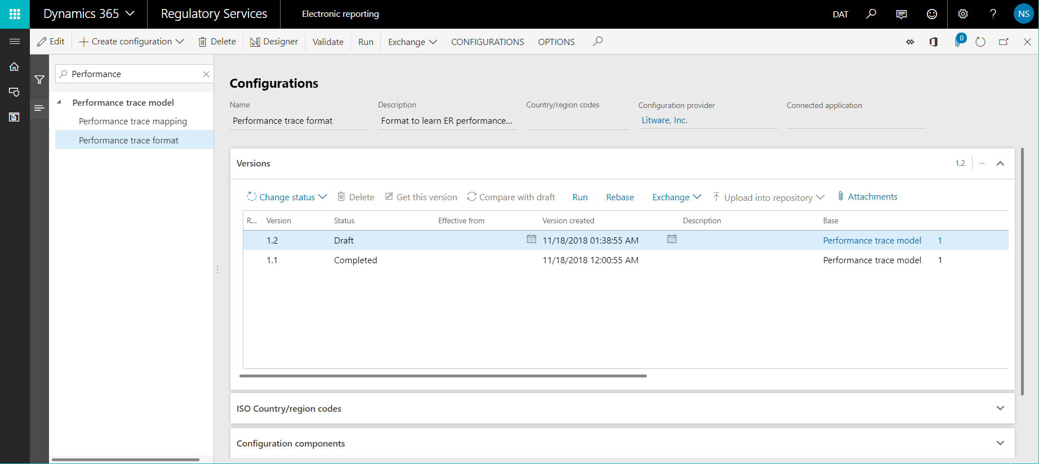Open the filter funnel icon
The image size is (1039, 464).
(x=39, y=79)
